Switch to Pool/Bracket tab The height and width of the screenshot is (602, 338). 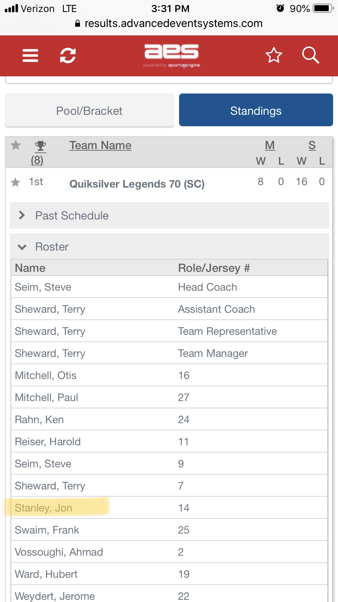point(89,111)
